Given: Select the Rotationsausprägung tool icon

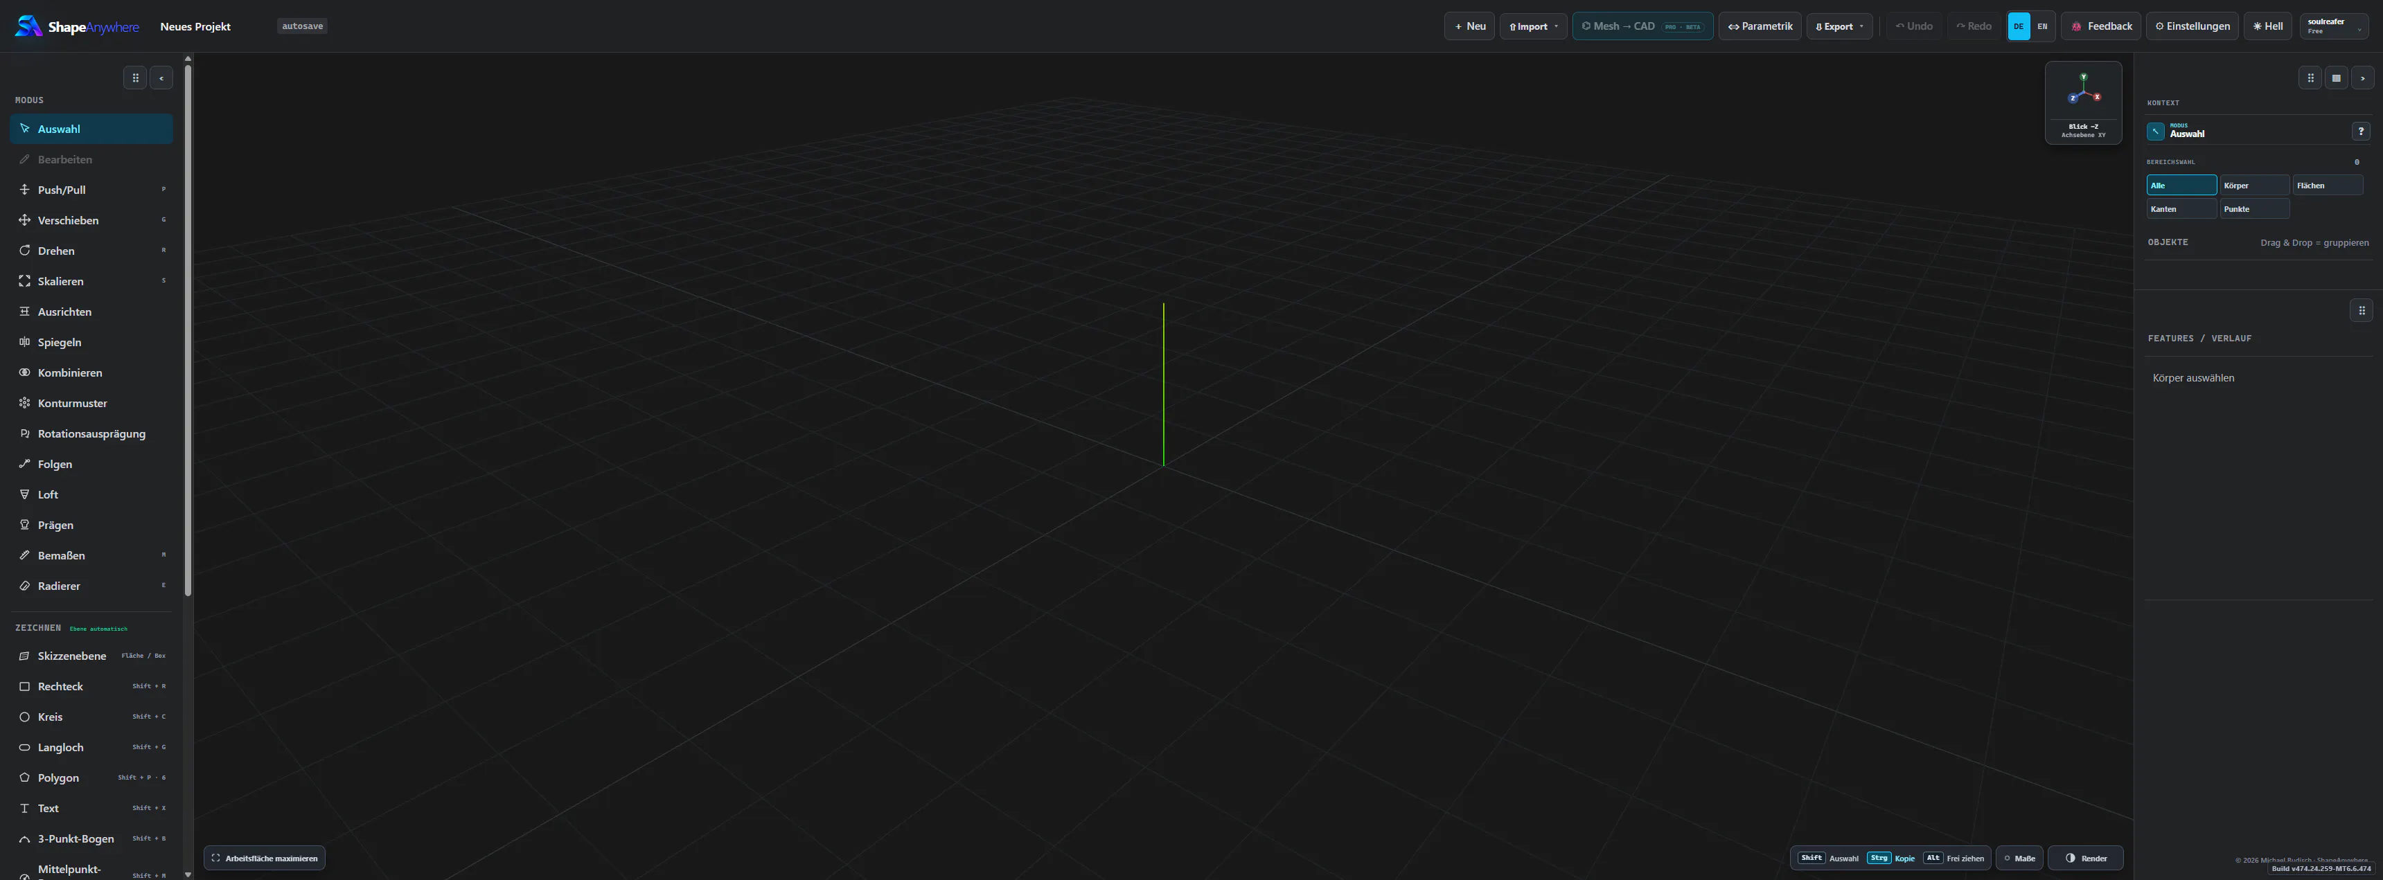Looking at the screenshot, I should tap(24, 433).
